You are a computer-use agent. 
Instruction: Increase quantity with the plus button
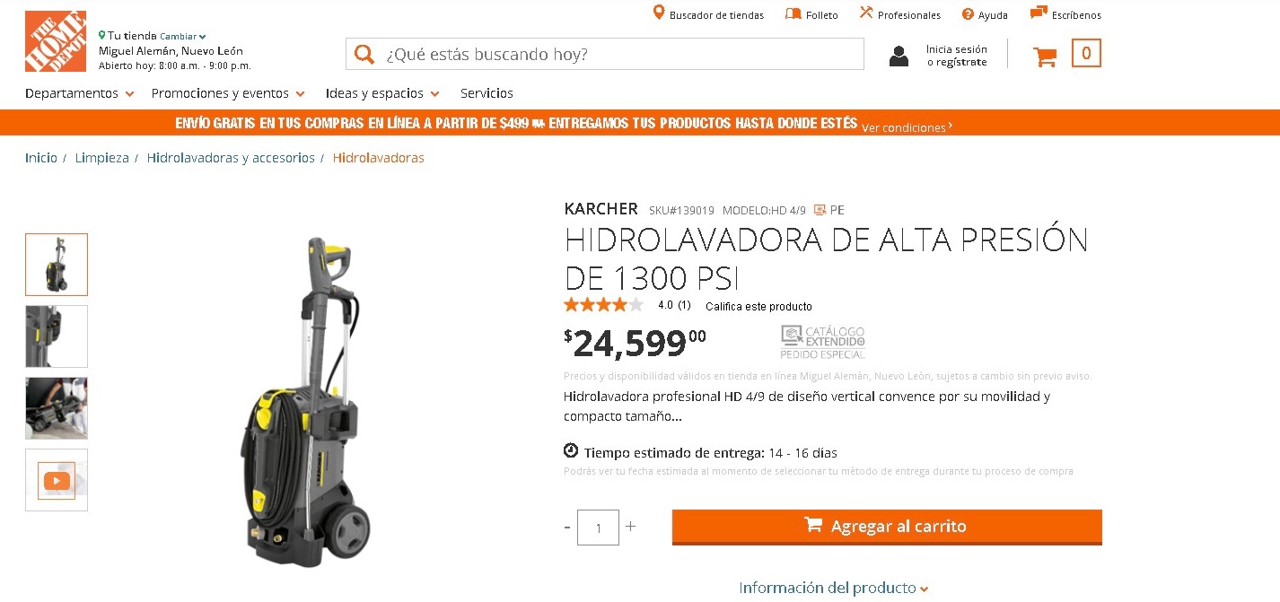pyautogui.click(x=630, y=527)
